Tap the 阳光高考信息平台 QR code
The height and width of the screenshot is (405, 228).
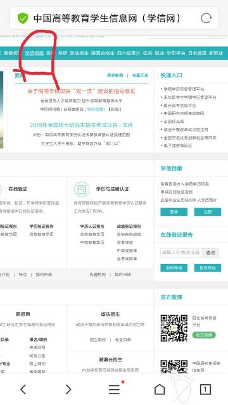click(174, 328)
